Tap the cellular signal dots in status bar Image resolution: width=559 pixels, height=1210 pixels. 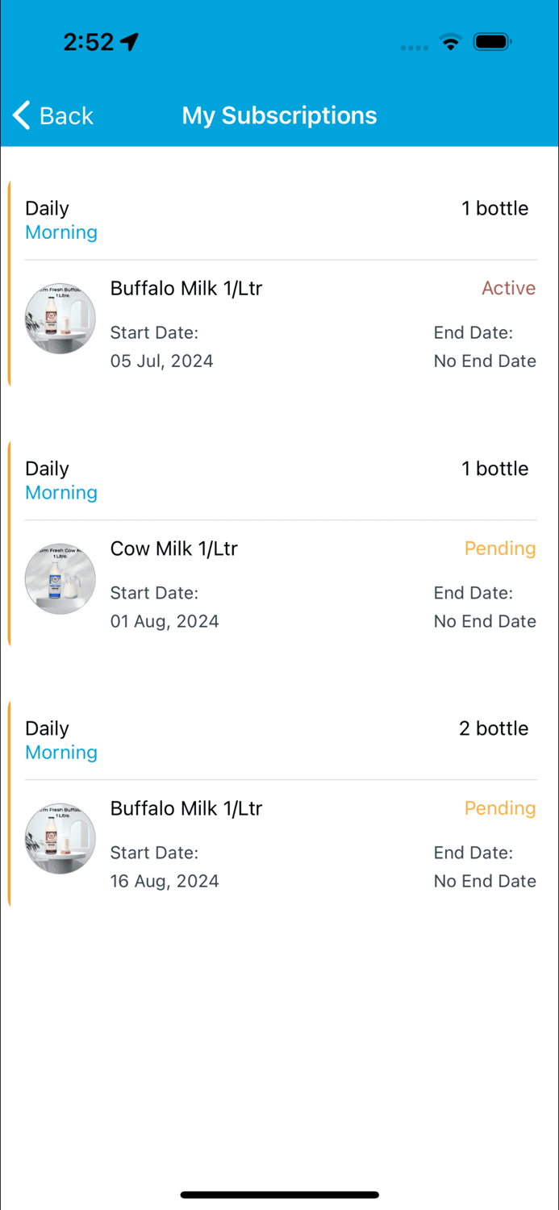click(414, 47)
